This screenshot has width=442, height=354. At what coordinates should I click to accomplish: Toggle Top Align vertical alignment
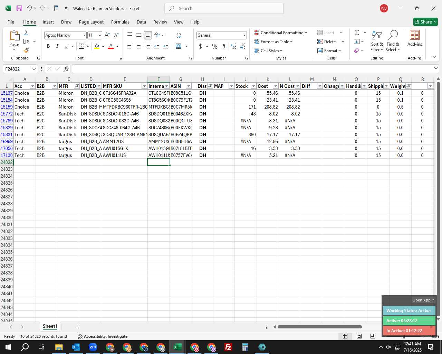(130, 35)
